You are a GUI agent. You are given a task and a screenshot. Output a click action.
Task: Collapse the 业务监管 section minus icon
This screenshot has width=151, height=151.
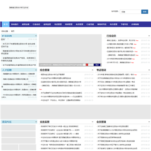pyautogui.click(x=93, y=122)
